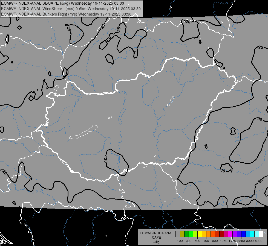Click the white swatch above 5000 J/kg
The height and width of the screenshot is (246, 268).
[261, 234]
